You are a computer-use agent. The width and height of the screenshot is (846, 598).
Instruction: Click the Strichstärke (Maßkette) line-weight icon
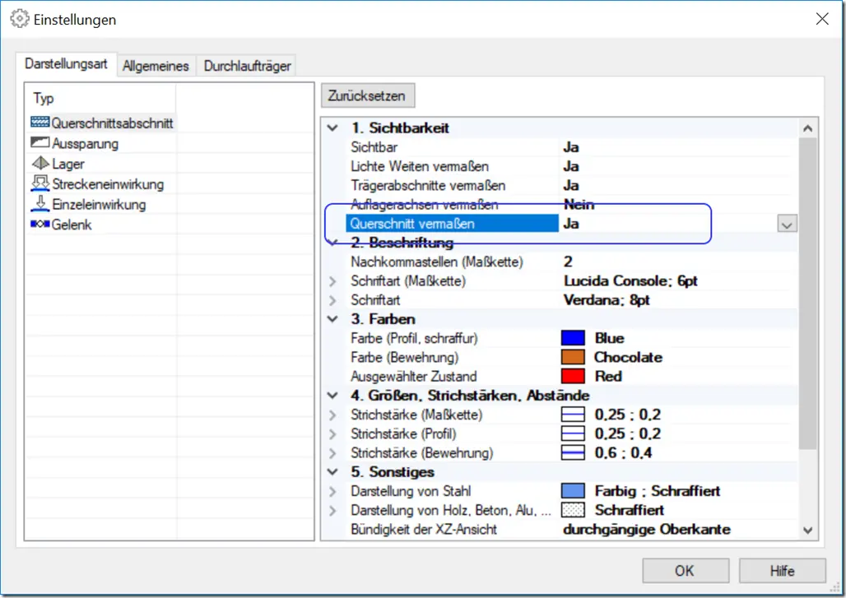(573, 415)
